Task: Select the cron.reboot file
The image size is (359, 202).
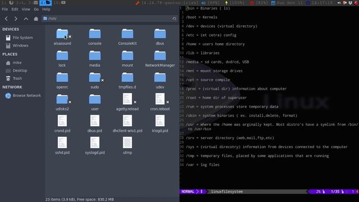Action: click(x=160, y=102)
